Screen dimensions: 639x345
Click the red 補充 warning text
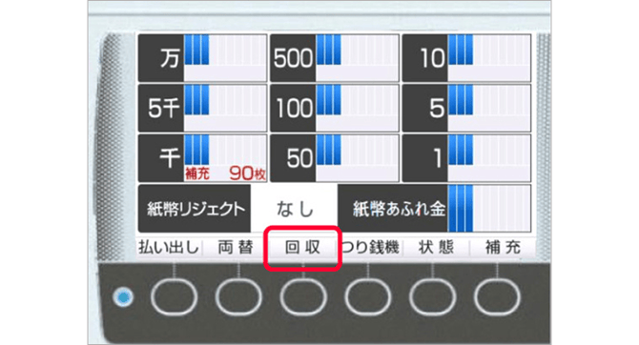197,173
